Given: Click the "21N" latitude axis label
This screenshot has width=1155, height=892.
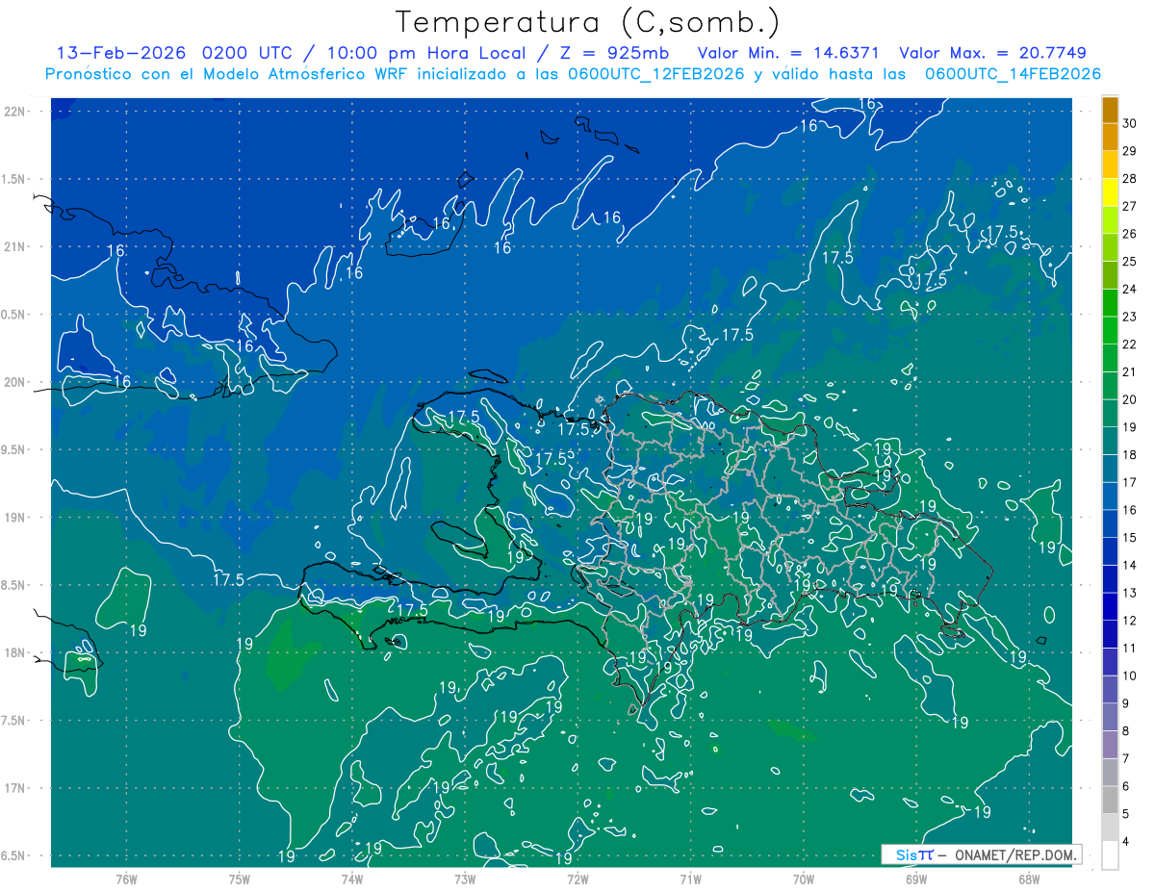Looking at the screenshot, I should point(14,246).
